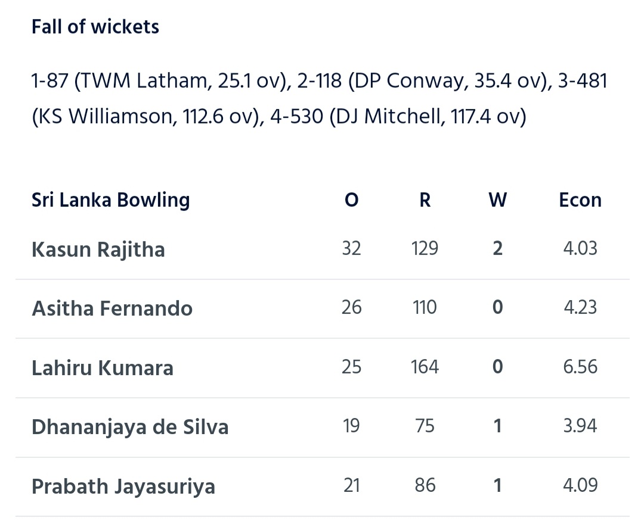Open Asitha Fernando player link
Viewport: 644px width, 524px height.
pyautogui.click(x=112, y=308)
